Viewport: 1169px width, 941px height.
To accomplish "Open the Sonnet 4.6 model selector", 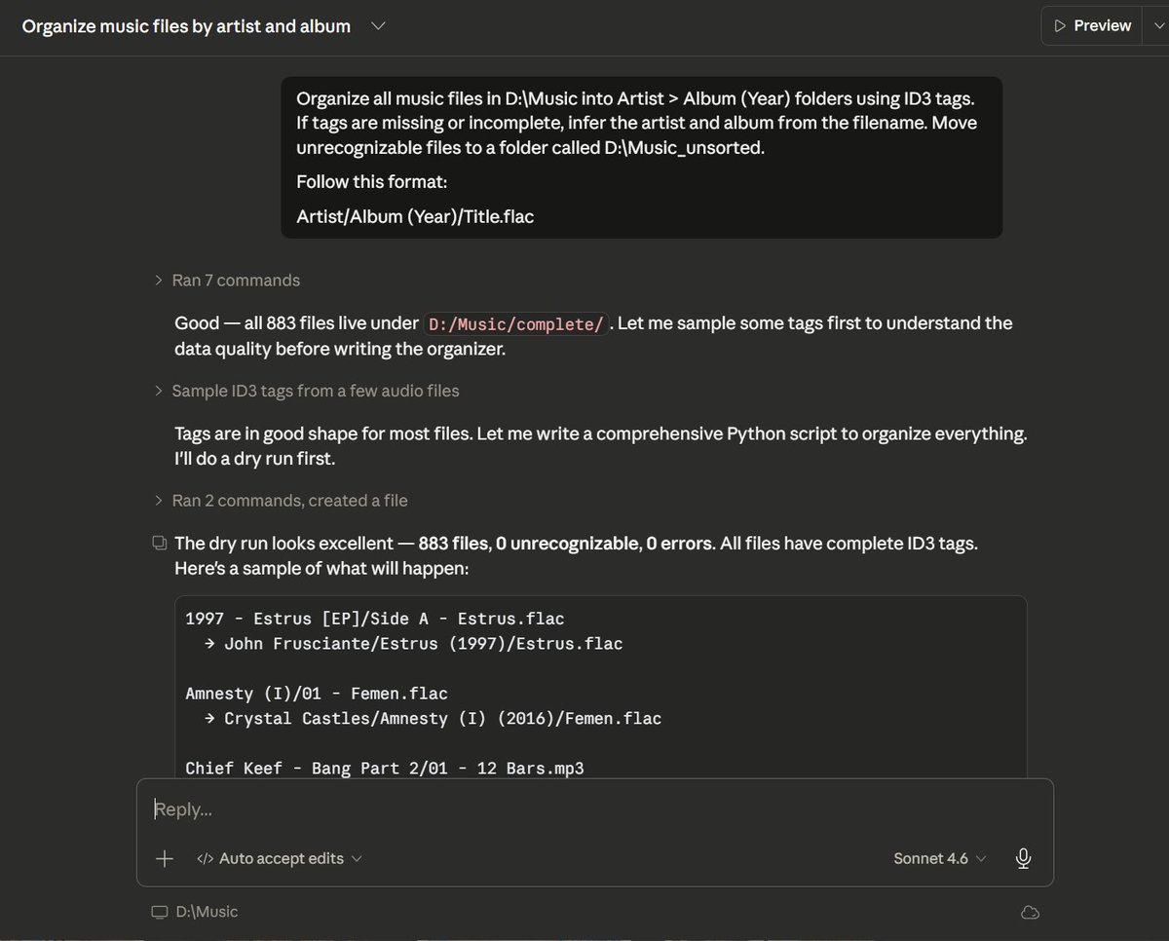I will point(940,858).
